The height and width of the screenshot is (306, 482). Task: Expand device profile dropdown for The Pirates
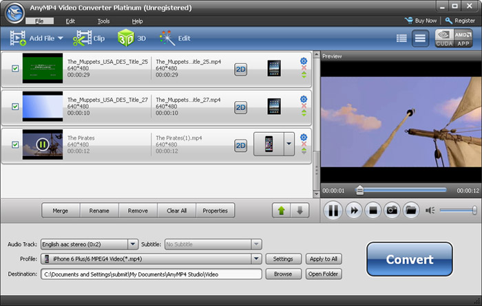pos(289,144)
